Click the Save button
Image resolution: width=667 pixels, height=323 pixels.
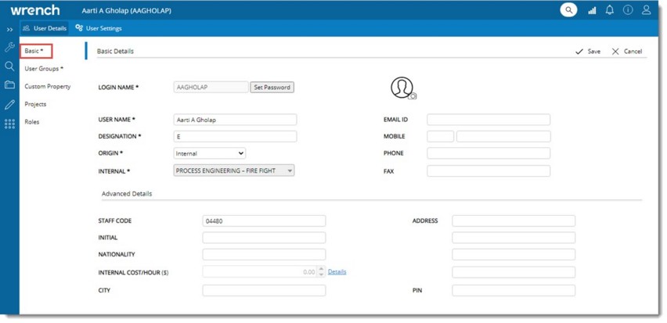coord(588,52)
